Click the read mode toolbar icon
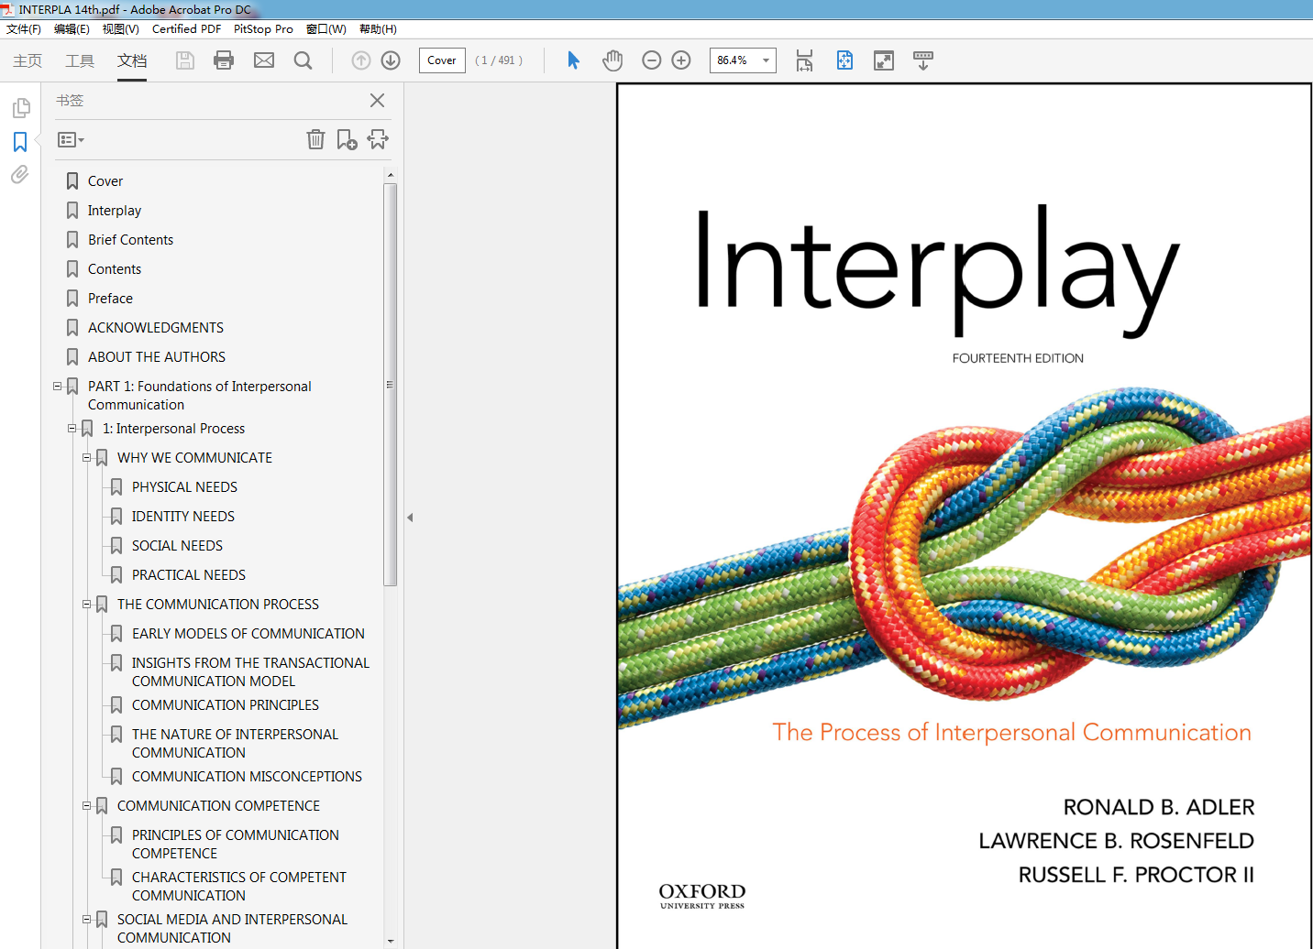The width and height of the screenshot is (1313, 949). (923, 60)
